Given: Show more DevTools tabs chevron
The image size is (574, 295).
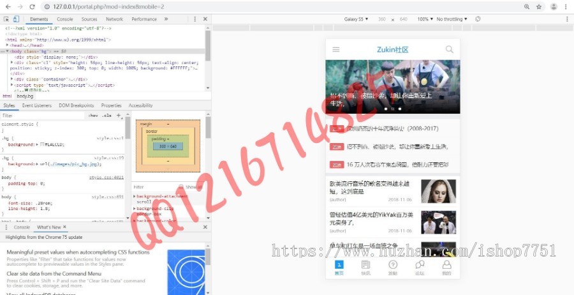Looking at the screenshot, I should coord(166,19).
